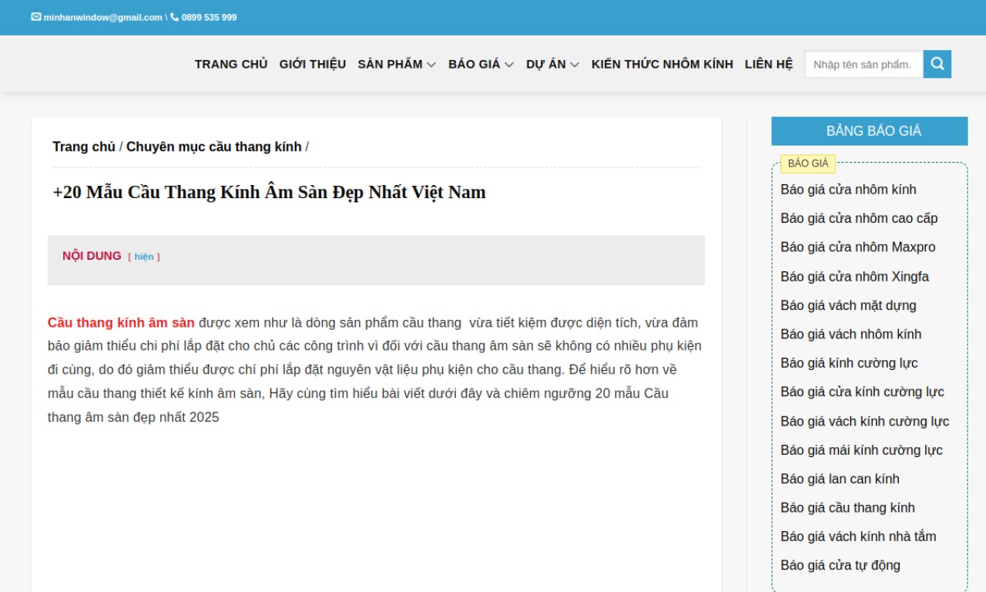Click the envelope email icon
The width and height of the screenshot is (986, 592).
pyautogui.click(x=36, y=17)
